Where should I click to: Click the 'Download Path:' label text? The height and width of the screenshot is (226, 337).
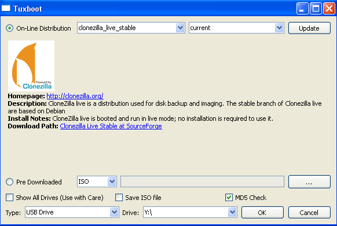click(x=33, y=126)
